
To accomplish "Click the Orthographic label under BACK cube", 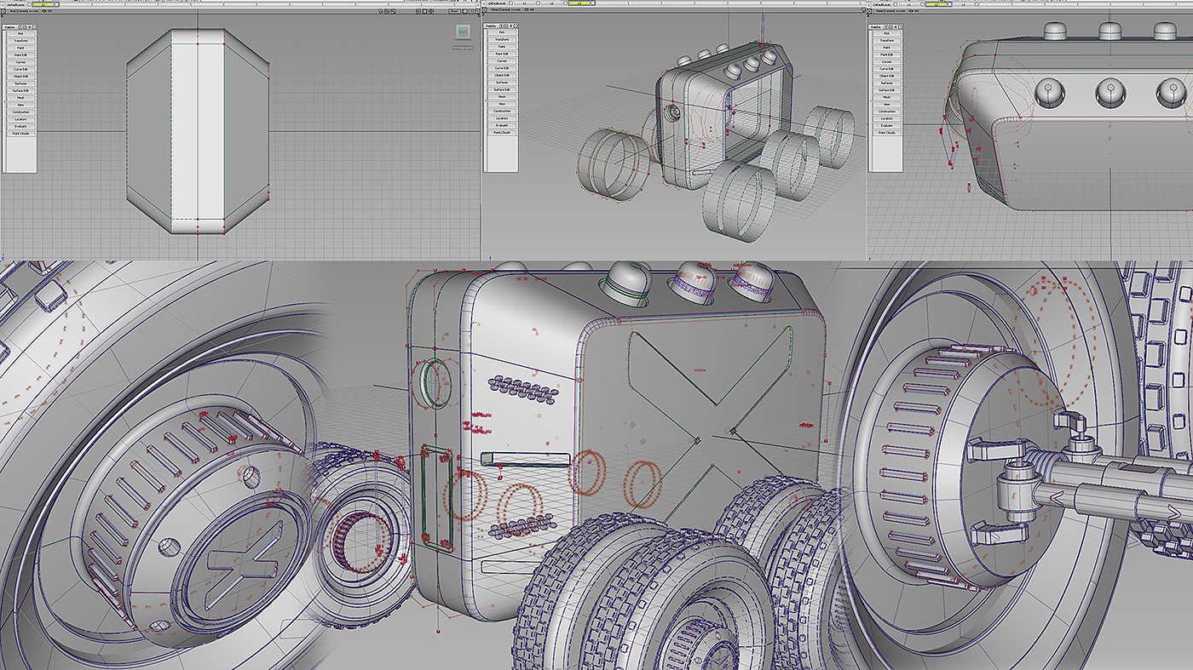I will coord(463,47).
